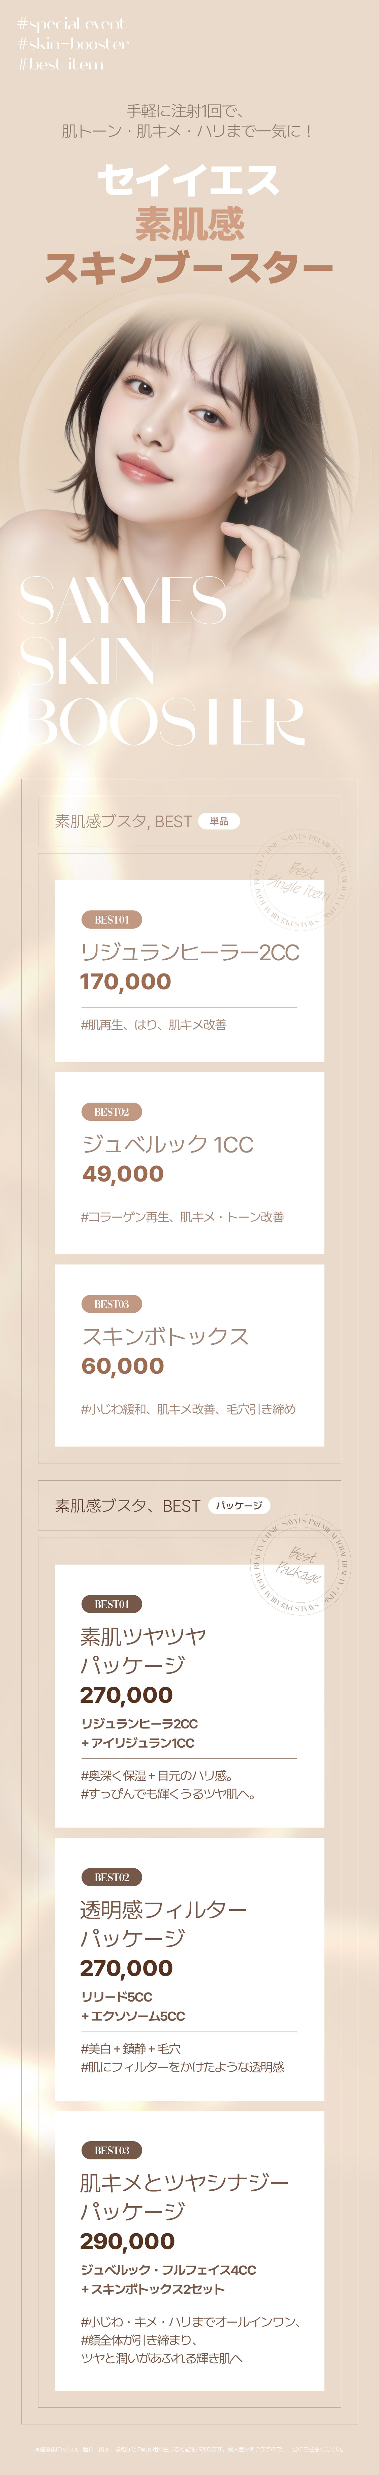
Task: Select the BEST01 badge above リジュランヒーラー2CC
Action: 111,920
